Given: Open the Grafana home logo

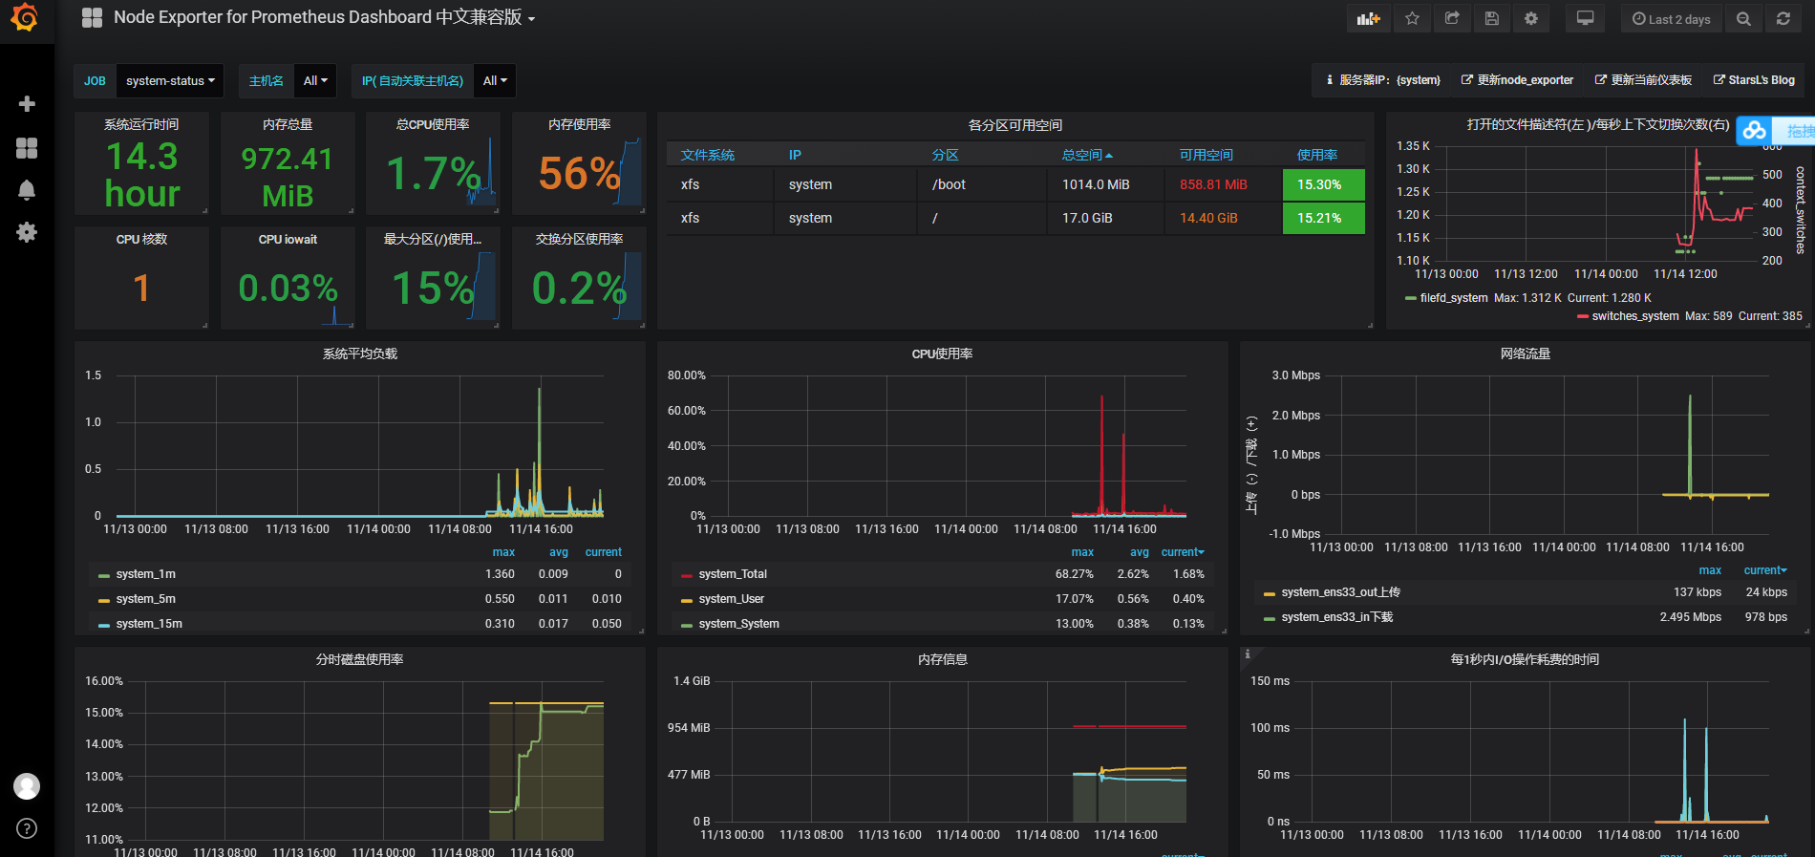Looking at the screenshot, I should click(26, 18).
